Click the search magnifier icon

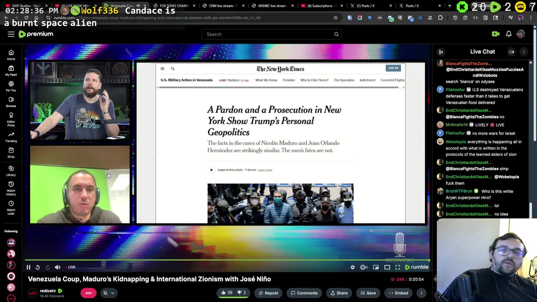[336, 34]
